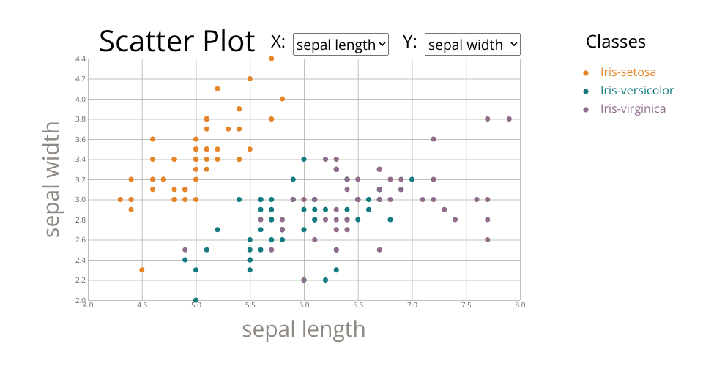This screenshot has height=366, width=703.
Task: Open the X axis 'sepal length' dropdown
Action: coord(341,45)
